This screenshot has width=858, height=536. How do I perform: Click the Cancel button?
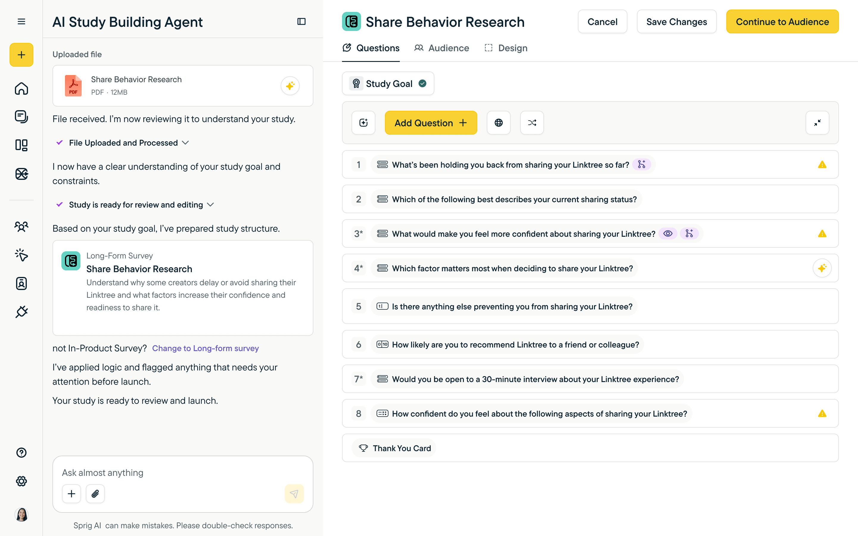tap(602, 22)
